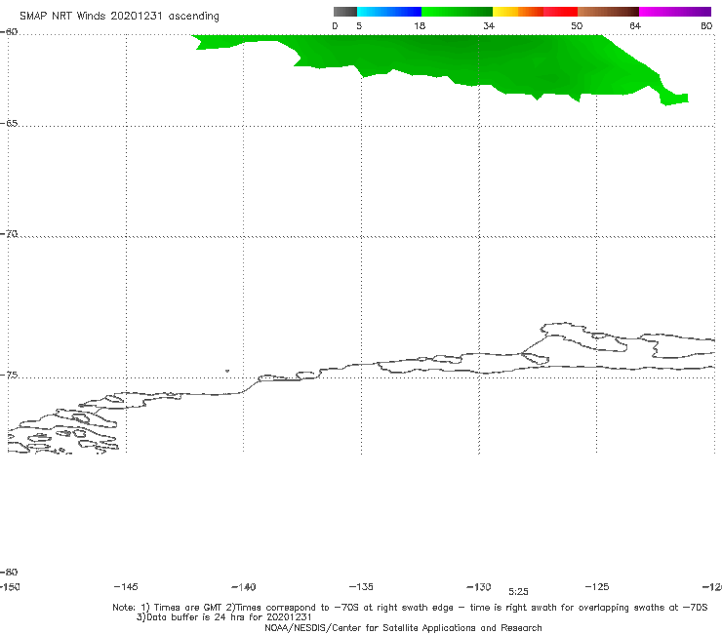The height and width of the screenshot is (634, 722).
Task: Click the magenta-purple segment of the color bar
Action: (675, 12)
